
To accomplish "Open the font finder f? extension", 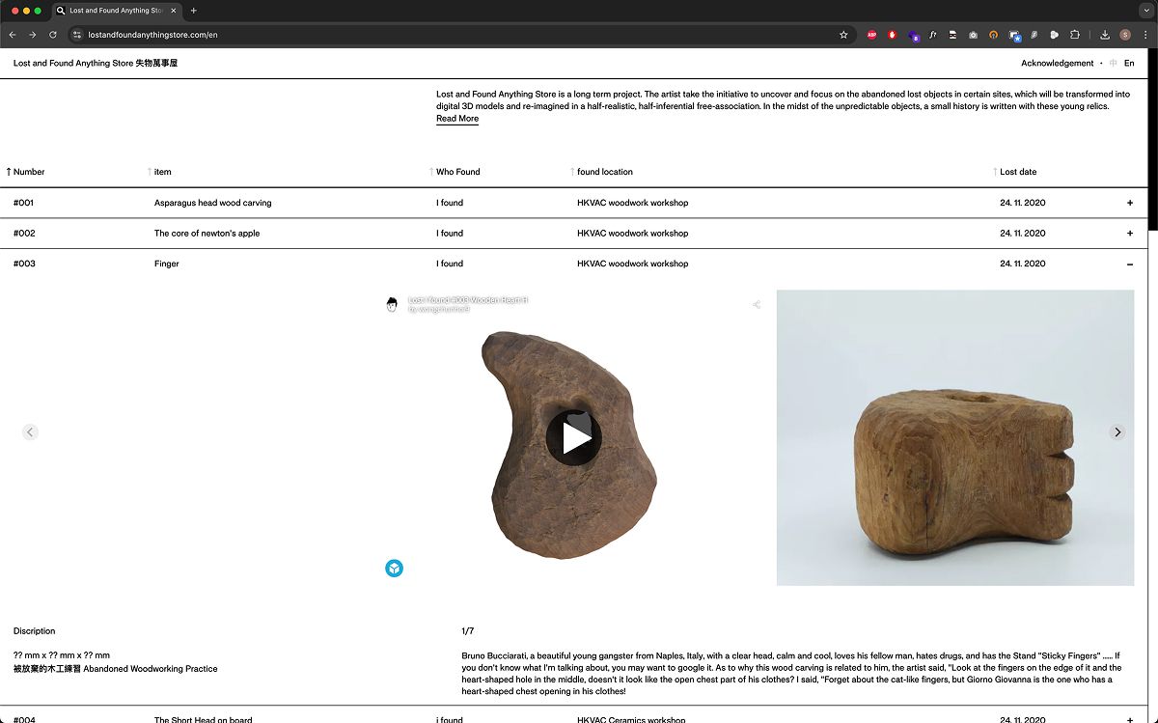I will tap(933, 35).
